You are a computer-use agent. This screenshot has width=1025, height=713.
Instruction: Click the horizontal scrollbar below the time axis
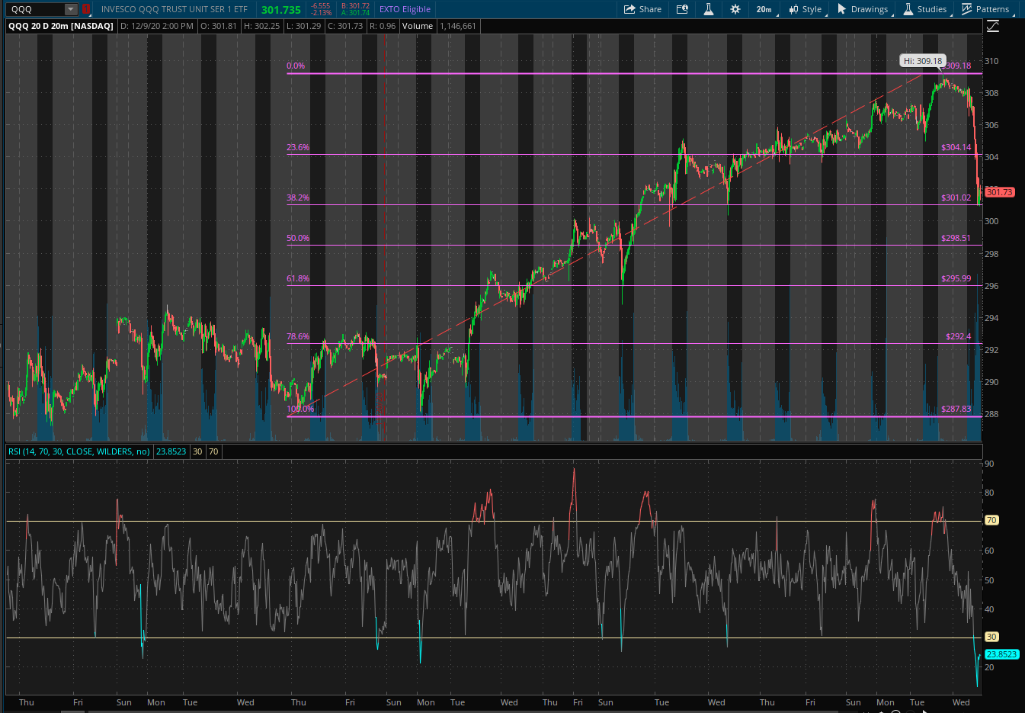coord(457,711)
